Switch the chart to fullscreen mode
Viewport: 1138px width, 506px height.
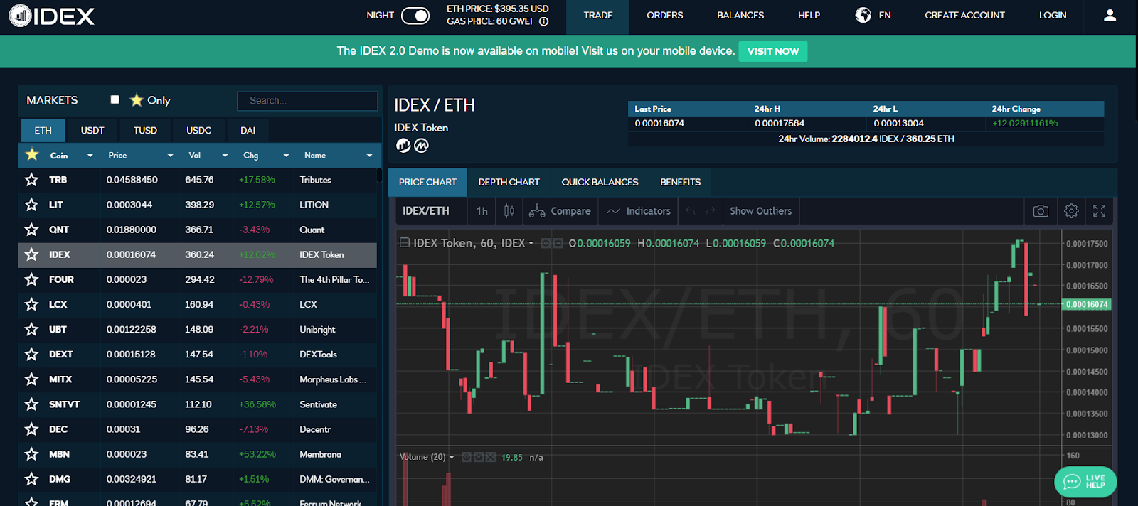point(1100,211)
